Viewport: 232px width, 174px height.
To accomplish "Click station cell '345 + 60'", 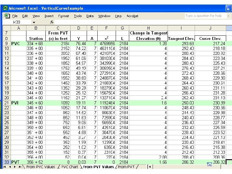I will pyautogui.click(x=36, y=103).
